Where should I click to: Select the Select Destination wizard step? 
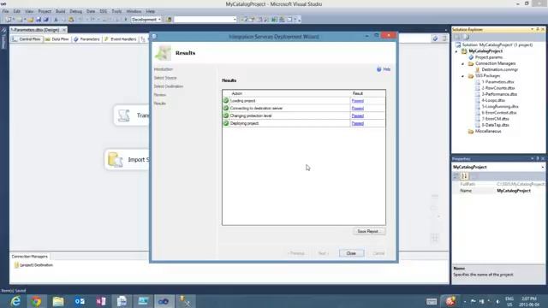click(x=169, y=86)
